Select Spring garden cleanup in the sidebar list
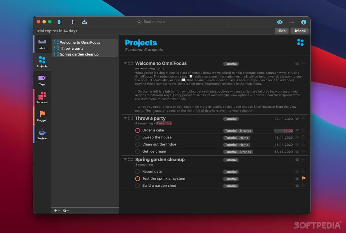Screen dimensions: 346x233 coord(85,54)
